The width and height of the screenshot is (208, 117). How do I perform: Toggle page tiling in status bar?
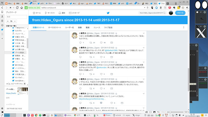pyautogui.click(x=150, y=112)
